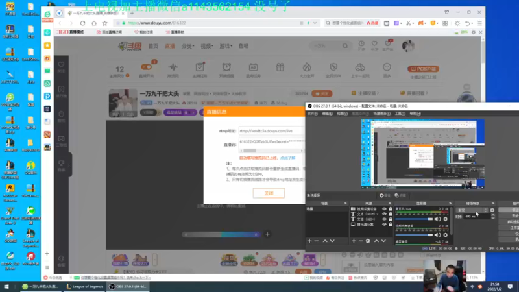The height and width of the screenshot is (292, 519).
Task: Go to Douyu homepage nav link
Action: point(153,46)
